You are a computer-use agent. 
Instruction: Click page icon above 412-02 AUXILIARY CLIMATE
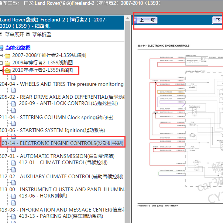click(14, 170)
